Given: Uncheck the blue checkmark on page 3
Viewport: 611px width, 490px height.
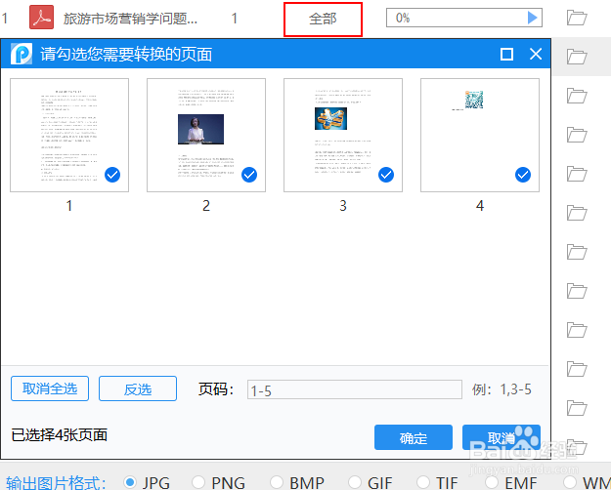Looking at the screenshot, I should tap(386, 175).
